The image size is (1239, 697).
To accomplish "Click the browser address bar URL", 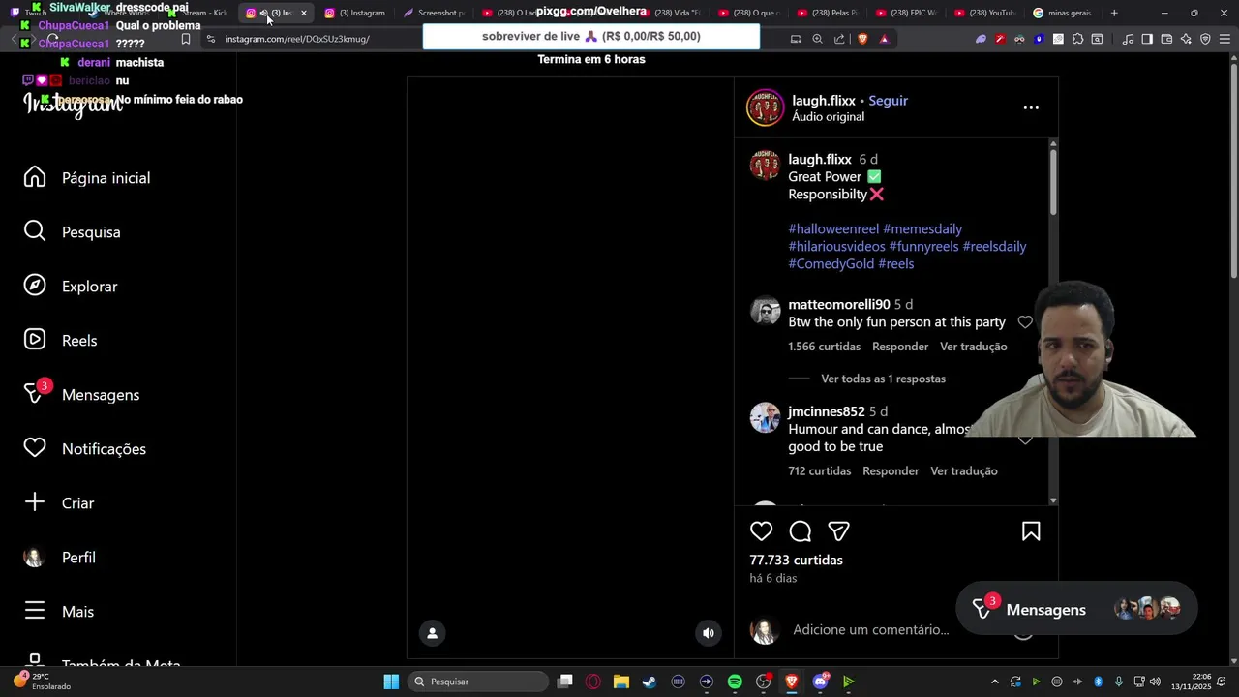I will tap(297, 39).
